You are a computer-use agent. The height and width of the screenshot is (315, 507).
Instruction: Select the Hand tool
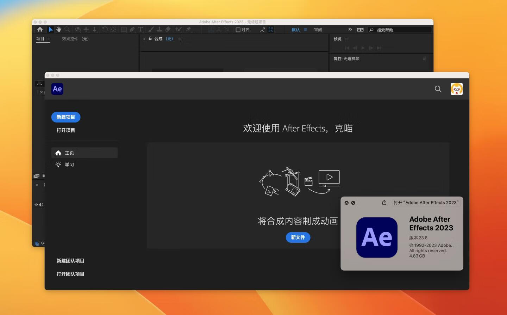tap(59, 30)
